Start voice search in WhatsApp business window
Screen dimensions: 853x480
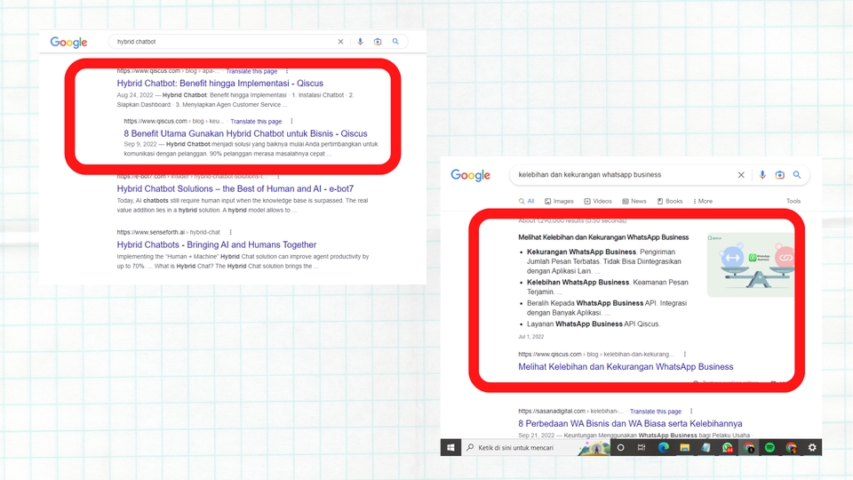pos(762,175)
